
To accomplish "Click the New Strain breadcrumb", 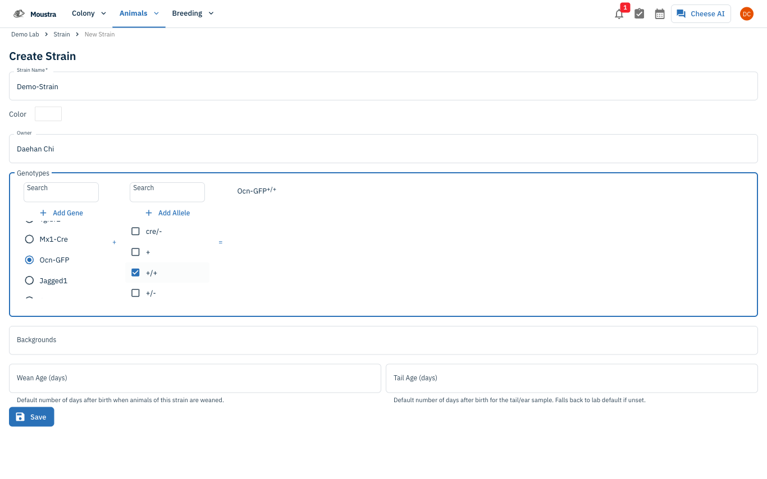I will 99,34.
